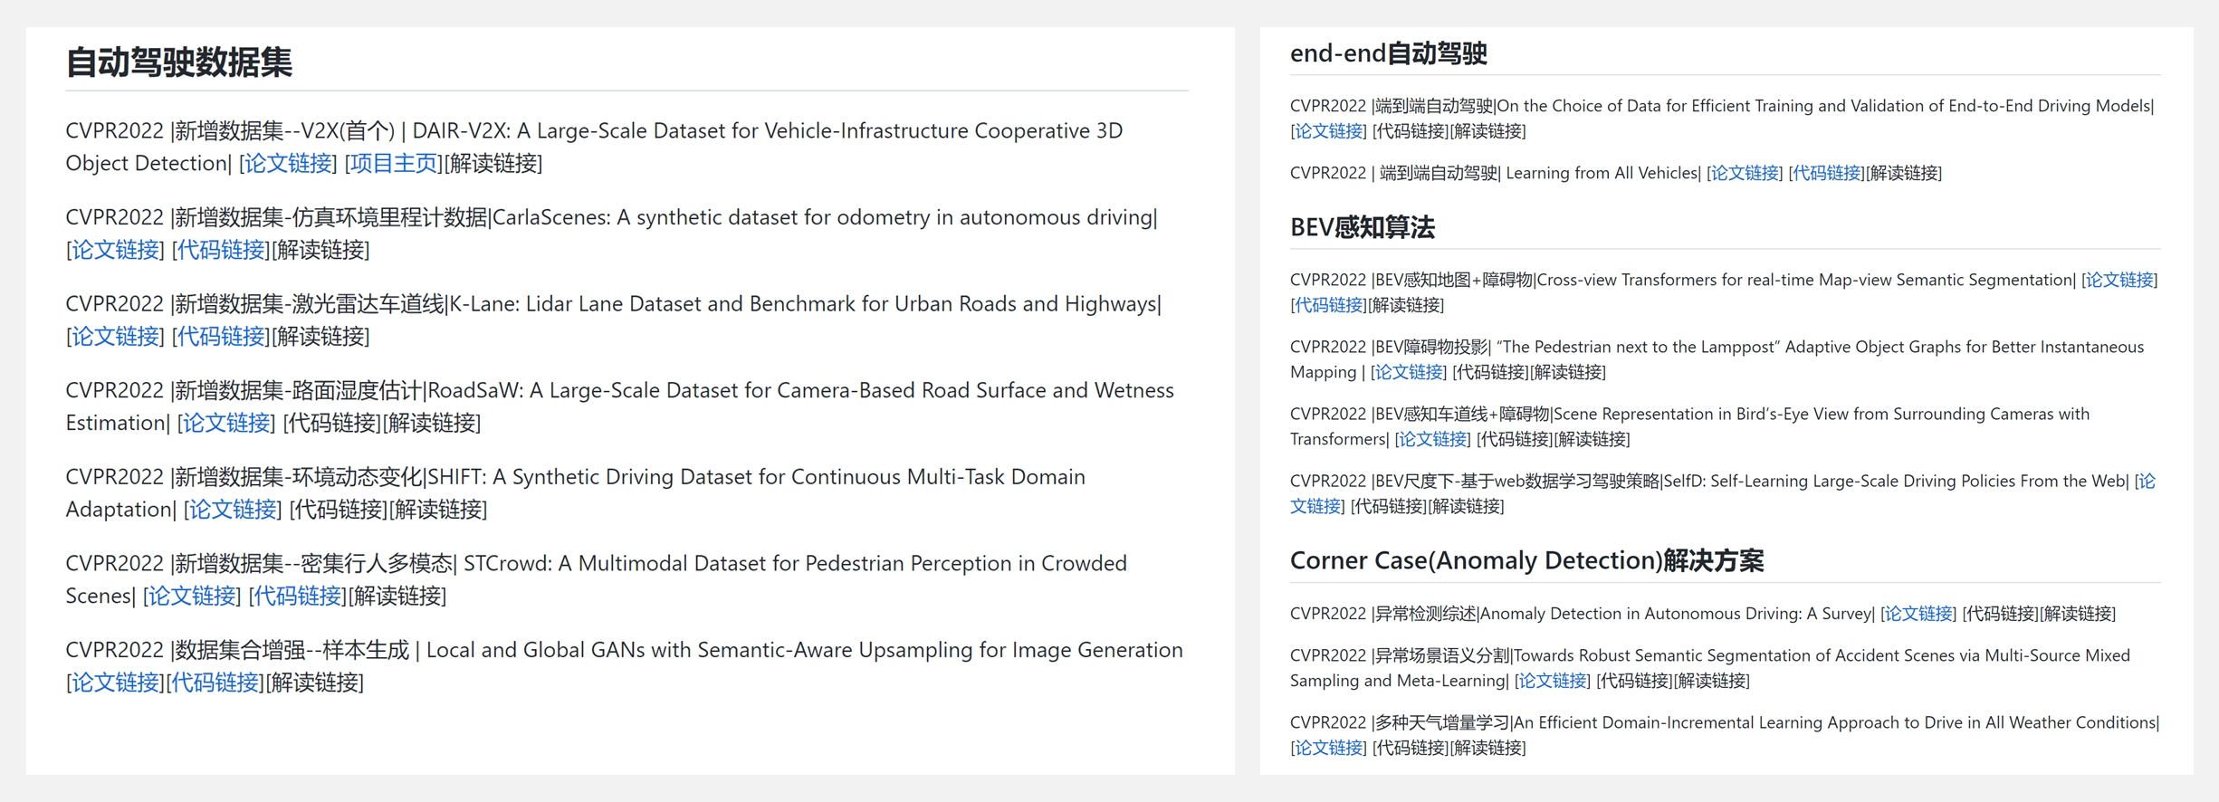Open 论文链接 for SelfD driving policies paper
This screenshot has height=802, width=2219.
pyautogui.click(x=1317, y=506)
